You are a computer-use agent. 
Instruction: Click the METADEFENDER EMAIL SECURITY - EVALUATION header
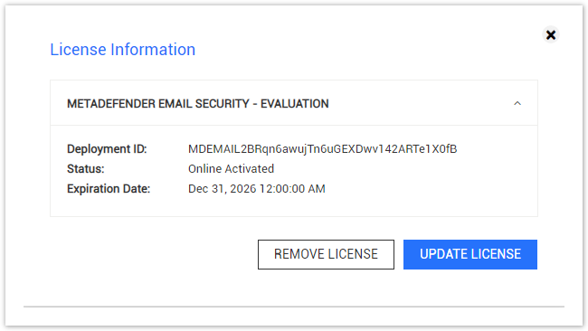coord(294,103)
